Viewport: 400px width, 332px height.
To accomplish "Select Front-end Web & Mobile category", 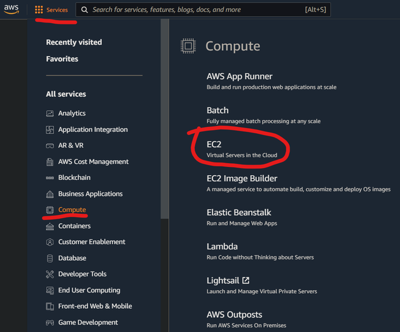I will coord(95,306).
